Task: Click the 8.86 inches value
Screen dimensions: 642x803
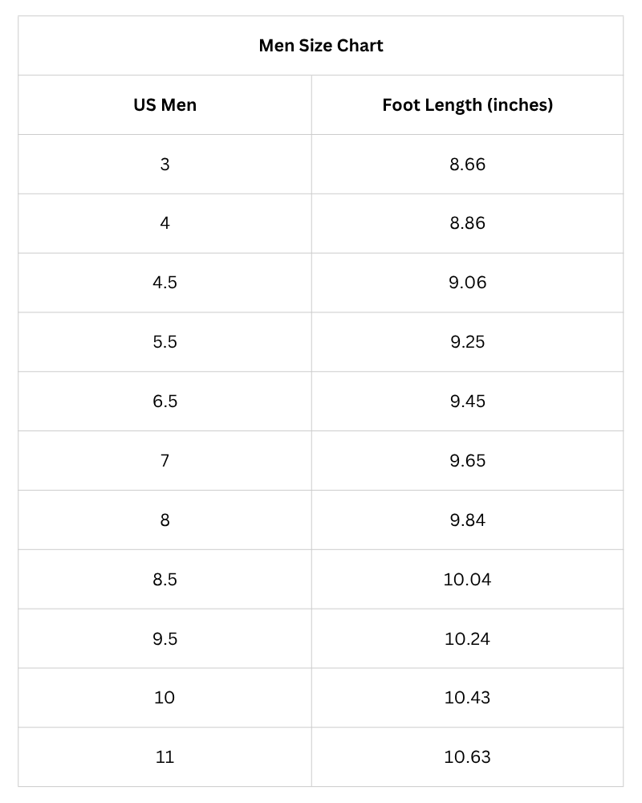Action: (x=467, y=223)
